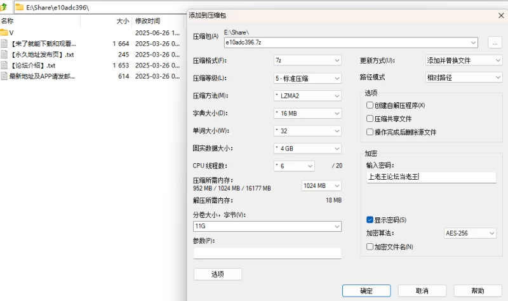The height and width of the screenshot is (301, 508).
Task: Select 【来了就能下载和观看 file name
Action: tap(43, 43)
